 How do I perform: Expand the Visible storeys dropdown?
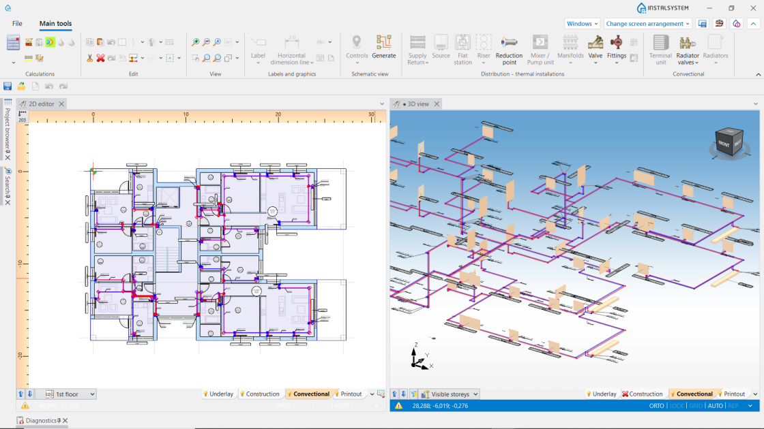pyautogui.click(x=450, y=394)
